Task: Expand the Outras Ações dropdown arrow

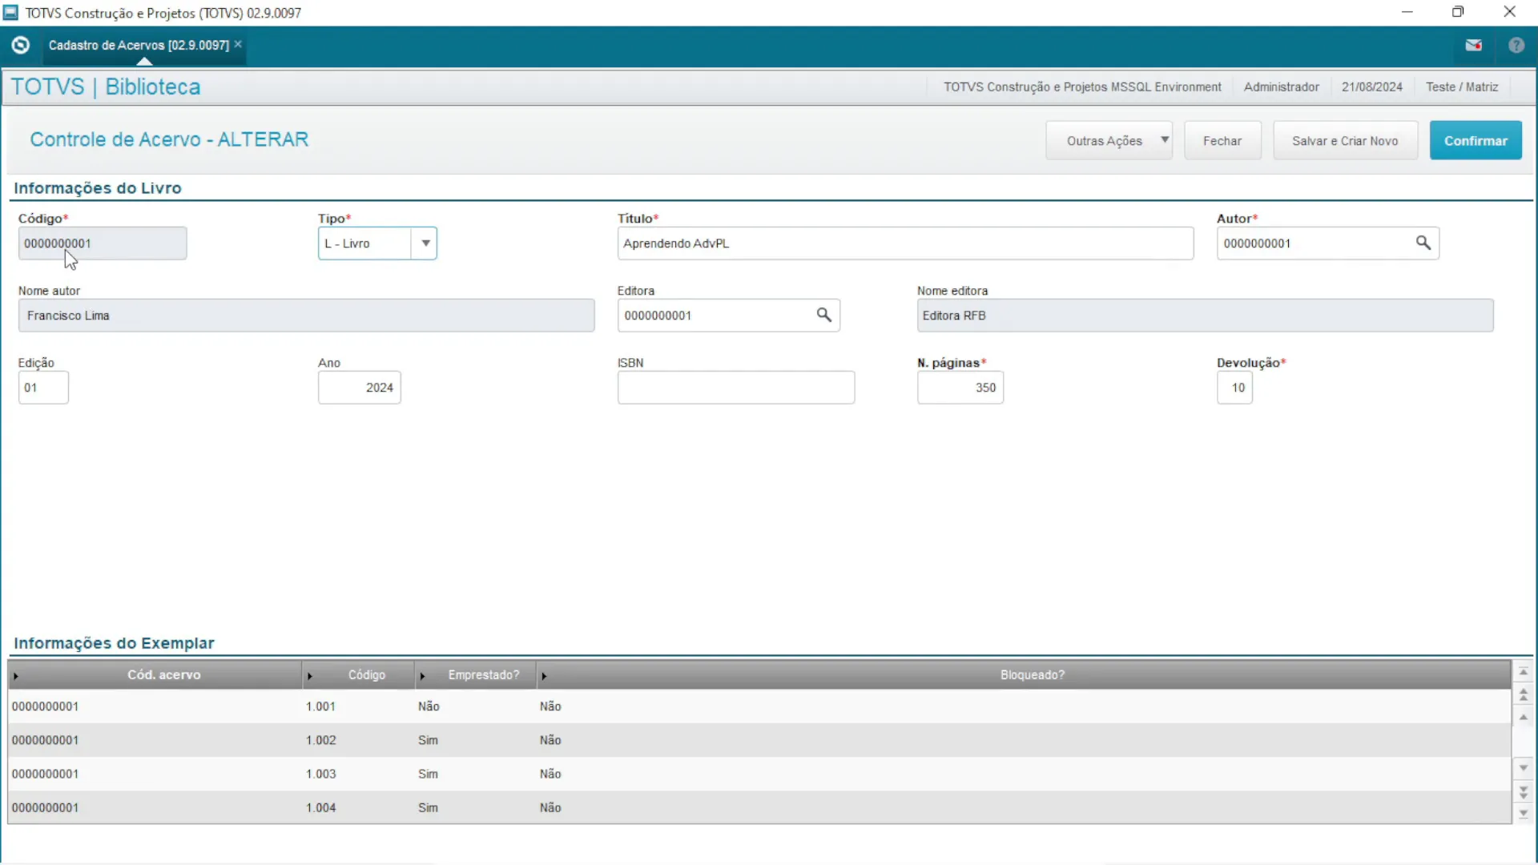Action: 1165,140
